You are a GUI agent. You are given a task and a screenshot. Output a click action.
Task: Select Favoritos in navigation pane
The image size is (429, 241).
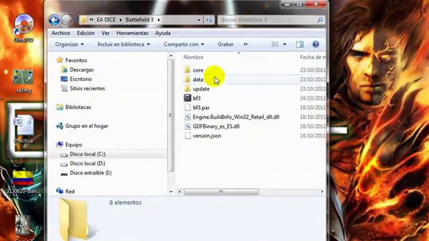pos(76,60)
